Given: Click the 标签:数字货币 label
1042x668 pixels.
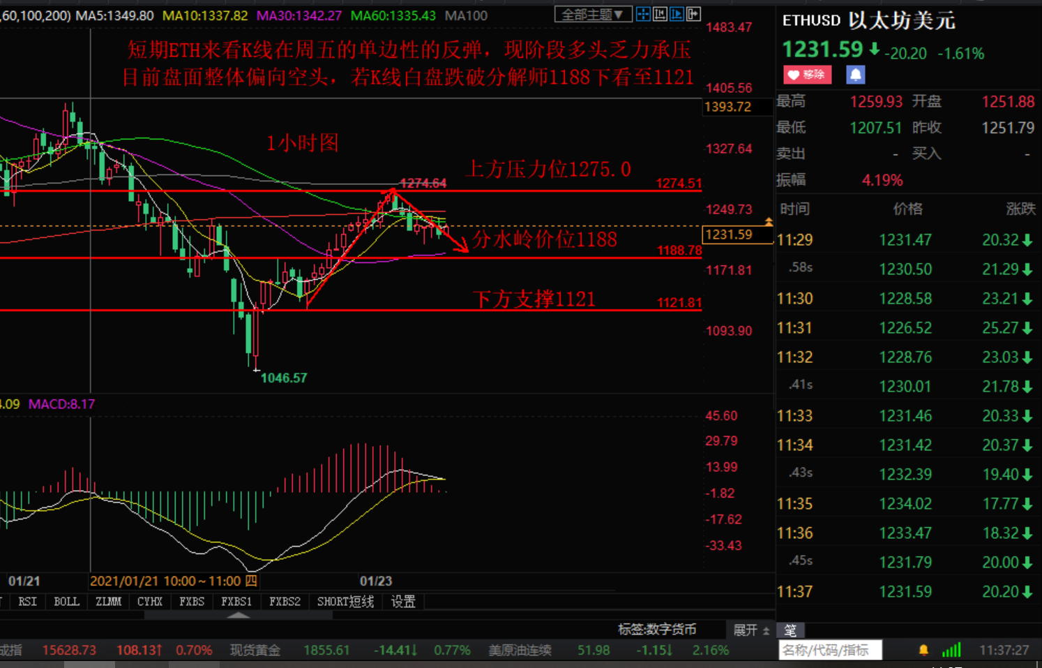Looking at the screenshot, I should [657, 630].
